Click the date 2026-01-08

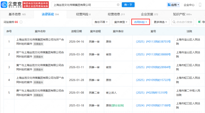pyautogui.click(x=76, y=93)
